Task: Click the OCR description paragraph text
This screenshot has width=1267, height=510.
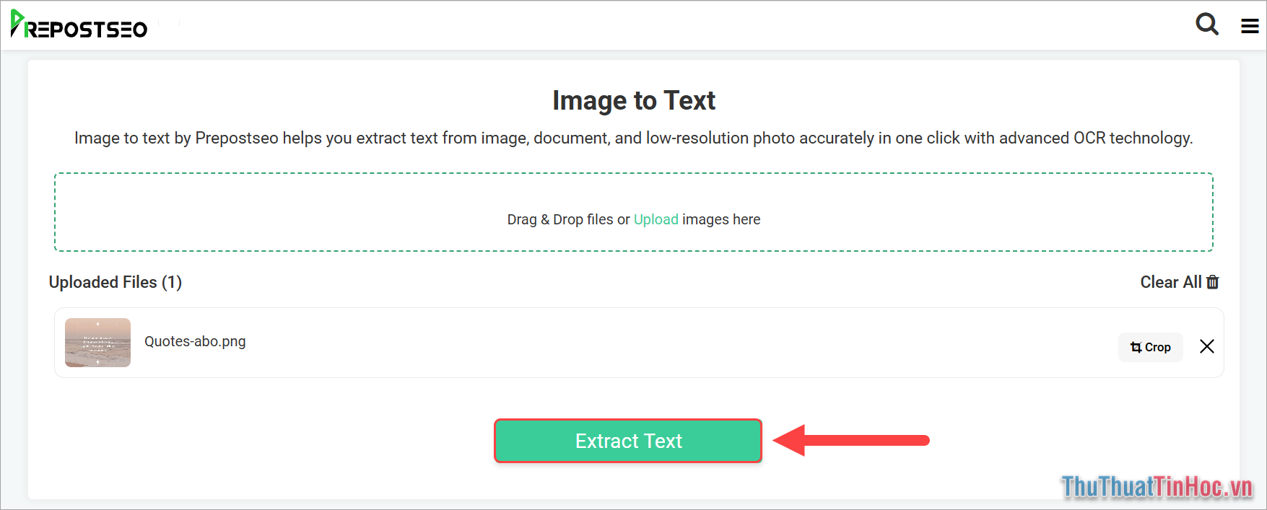Action: click(x=633, y=138)
